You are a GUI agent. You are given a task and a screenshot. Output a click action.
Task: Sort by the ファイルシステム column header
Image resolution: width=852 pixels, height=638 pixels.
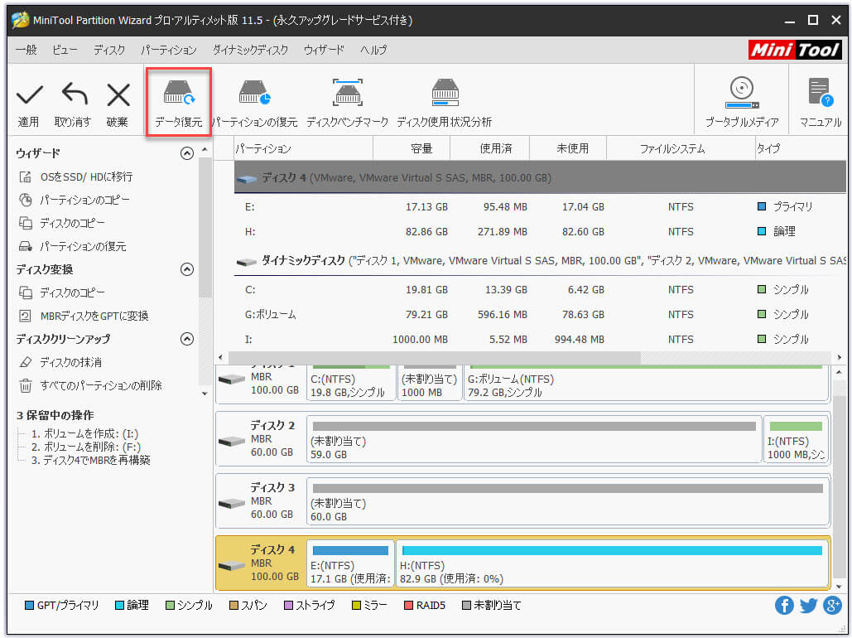pyautogui.click(x=681, y=148)
